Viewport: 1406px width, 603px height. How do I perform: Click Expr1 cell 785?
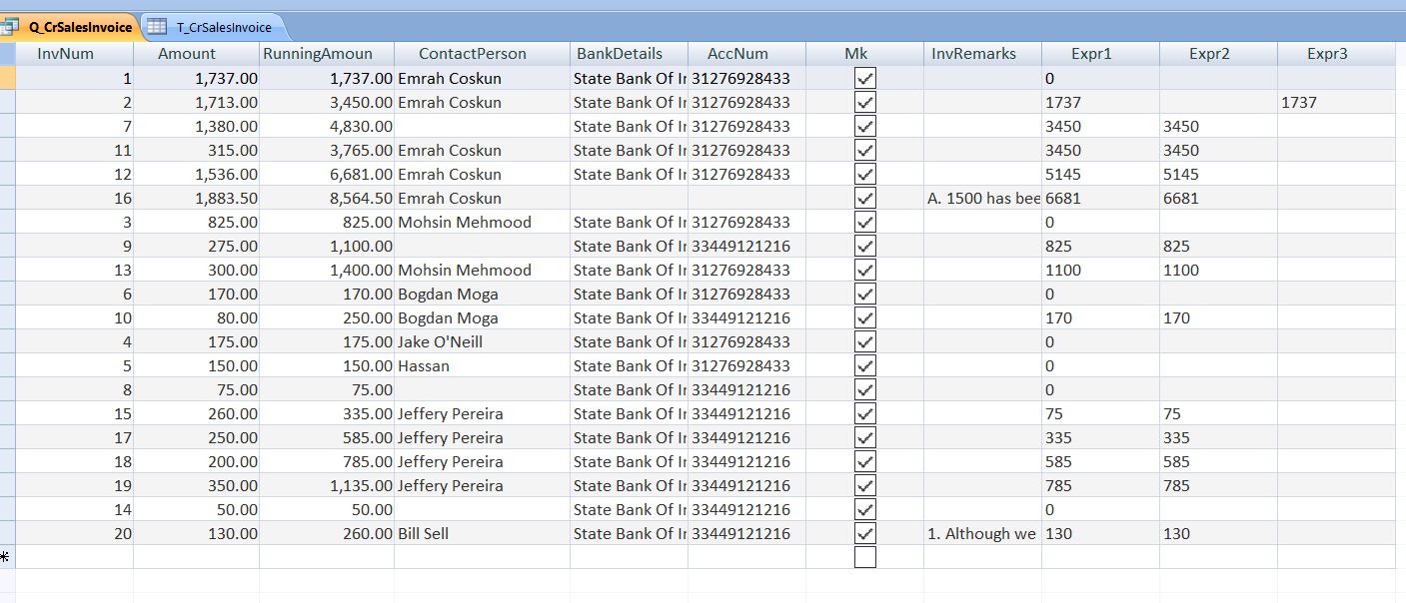[1100, 485]
